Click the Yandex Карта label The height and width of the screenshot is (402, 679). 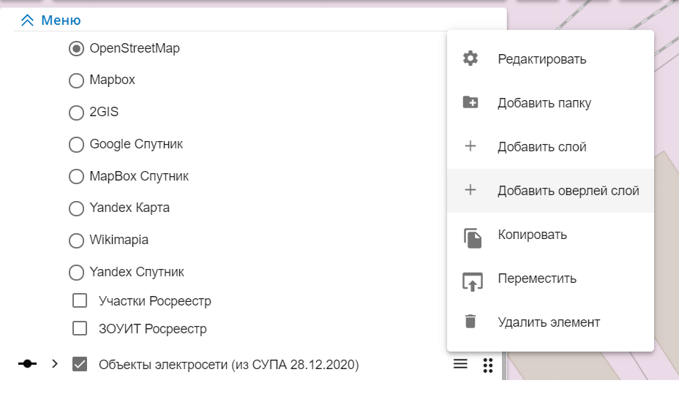(x=130, y=208)
